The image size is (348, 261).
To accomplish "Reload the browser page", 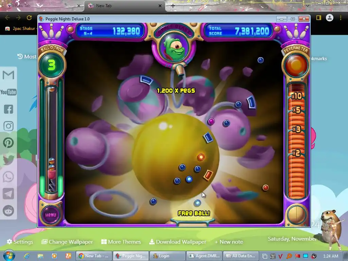I will pos(29,18).
